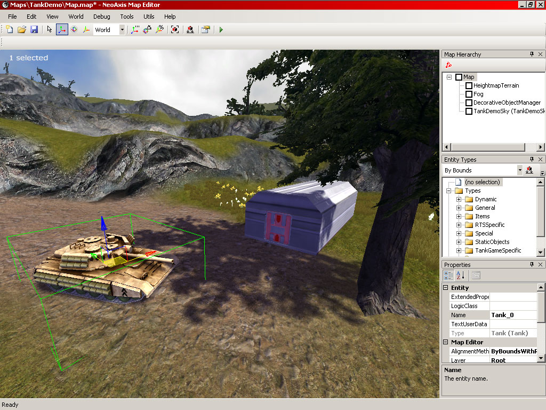
Task: Toggle the Fog checkbox
Action: click(469, 94)
